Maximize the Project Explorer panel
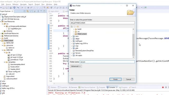The height and width of the screenshot is (95, 169). 44,11
